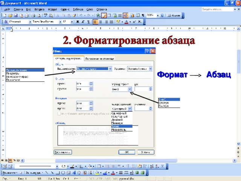
Task: Click the Insert Text Box icon
Action: (69, 173)
